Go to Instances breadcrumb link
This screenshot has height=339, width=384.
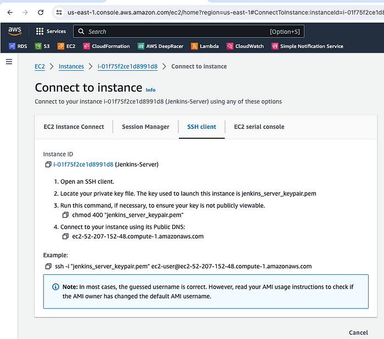coord(71,66)
